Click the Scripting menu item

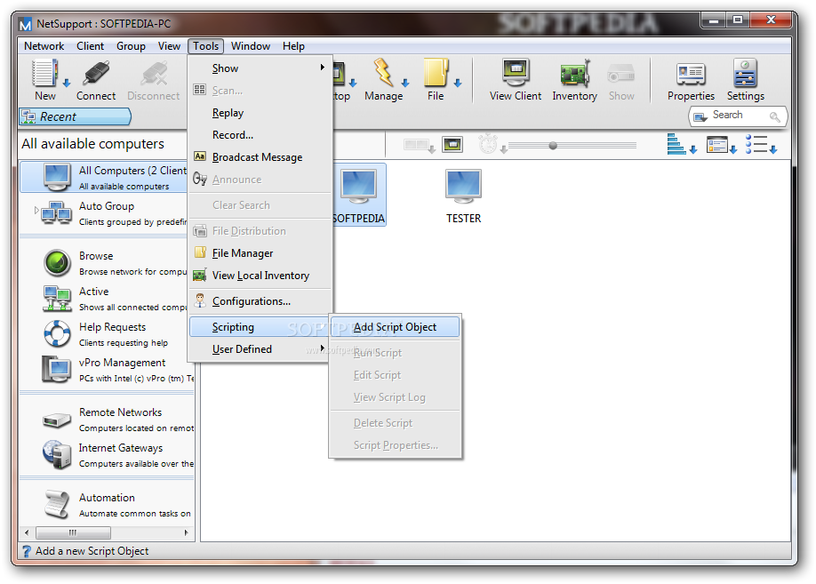click(259, 327)
